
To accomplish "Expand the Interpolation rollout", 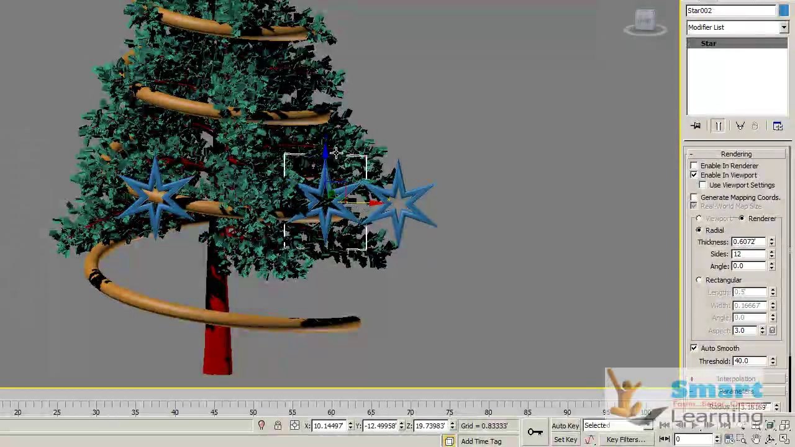I will tap(736, 379).
